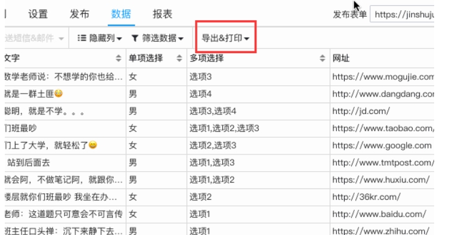
Task: Click the 多项选择 column header text
Action: pos(206,58)
